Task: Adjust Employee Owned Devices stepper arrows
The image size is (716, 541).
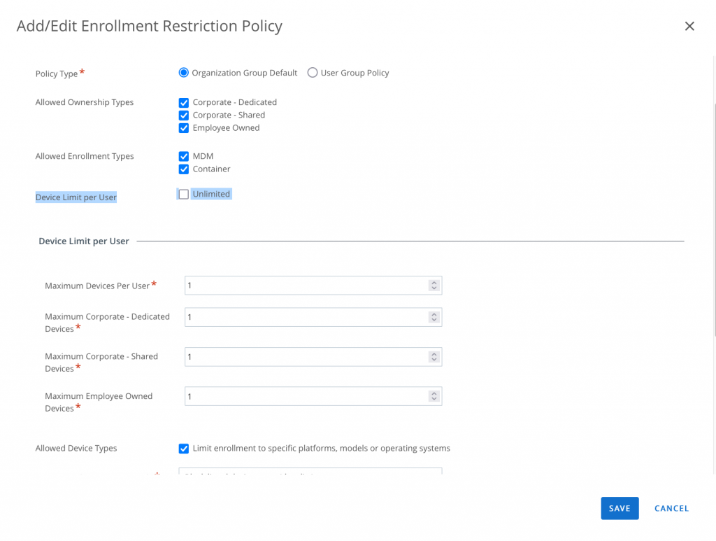Action: (x=434, y=397)
